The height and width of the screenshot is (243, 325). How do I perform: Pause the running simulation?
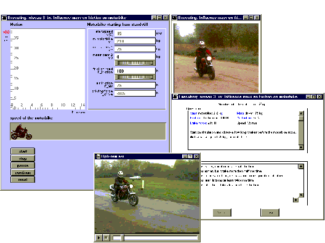tap(23, 165)
